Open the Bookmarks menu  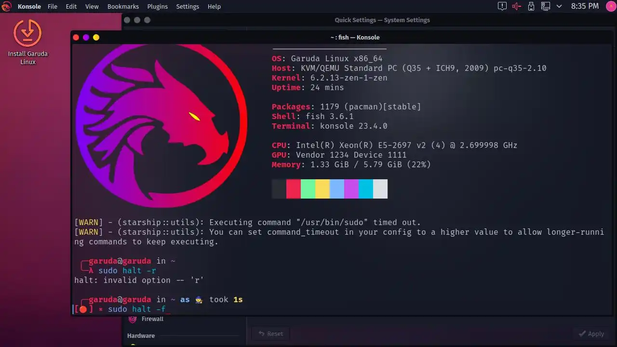[x=123, y=6]
